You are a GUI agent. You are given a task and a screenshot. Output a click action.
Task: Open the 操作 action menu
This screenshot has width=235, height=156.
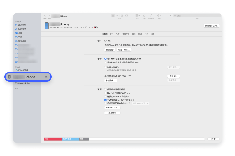pos(159,16)
